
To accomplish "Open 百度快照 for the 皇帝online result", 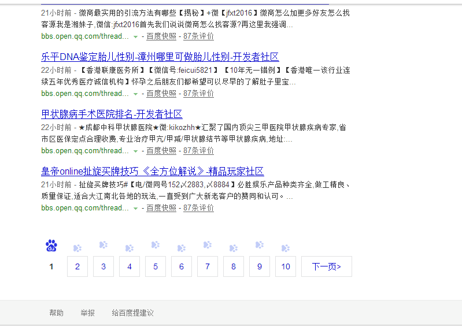I will (161, 208).
